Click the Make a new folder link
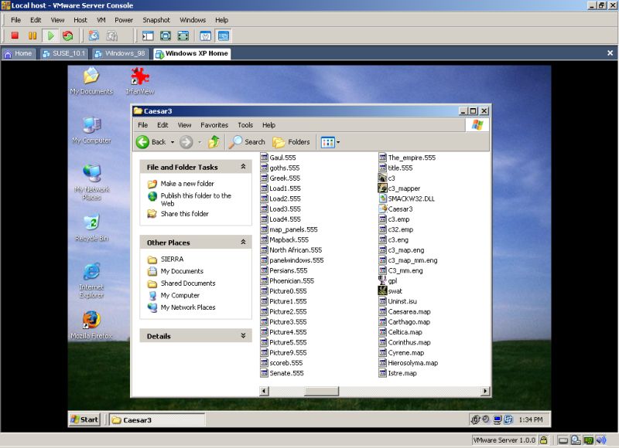This screenshot has width=619, height=448. point(186,184)
